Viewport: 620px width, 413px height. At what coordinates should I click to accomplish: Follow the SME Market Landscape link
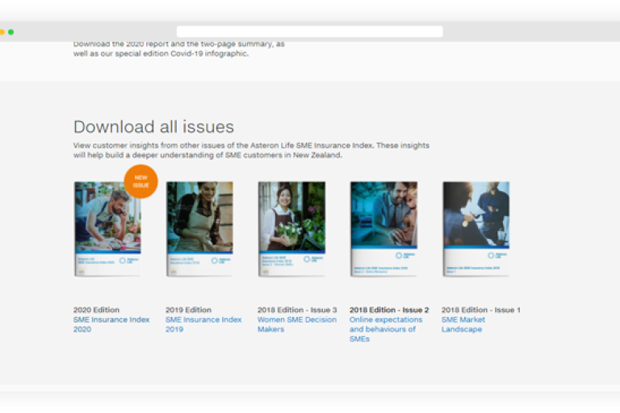pyautogui.click(x=463, y=324)
